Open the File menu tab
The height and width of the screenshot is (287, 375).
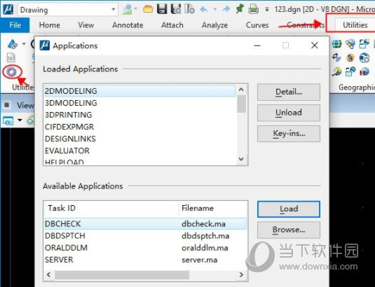tap(15, 24)
